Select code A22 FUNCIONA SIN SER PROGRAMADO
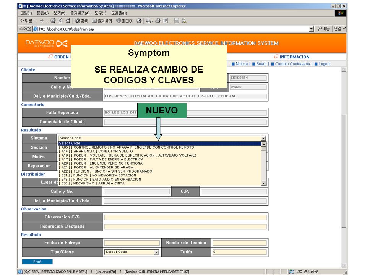This screenshot has height=275, width=367. (x=160, y=171)
